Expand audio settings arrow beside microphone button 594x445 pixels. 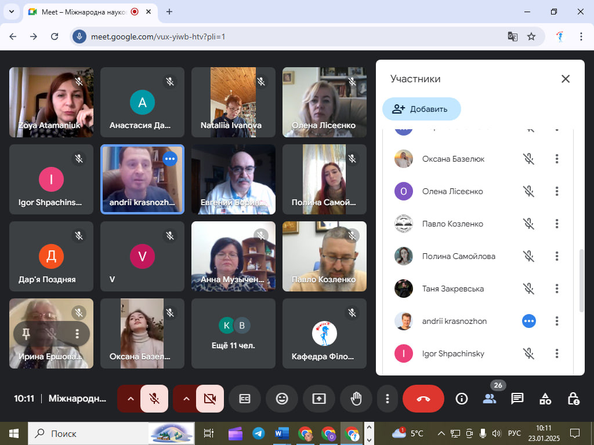tap(131, 399)
